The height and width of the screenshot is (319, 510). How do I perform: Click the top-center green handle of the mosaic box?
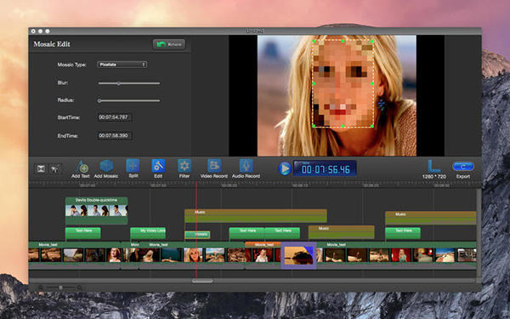pyautogui.click(x=343, y=42)
